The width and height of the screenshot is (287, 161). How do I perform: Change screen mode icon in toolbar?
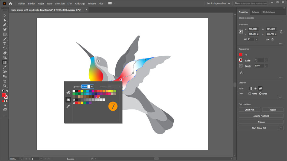[5, 110]
